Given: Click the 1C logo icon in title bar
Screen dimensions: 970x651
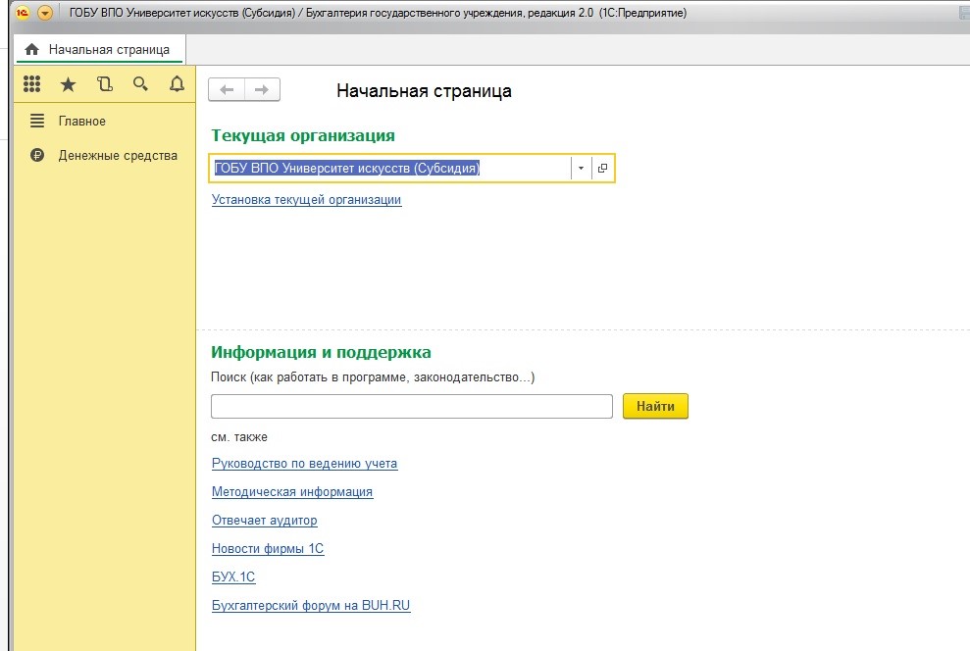Looking at the screenshot, I should (x=23, y=13).
